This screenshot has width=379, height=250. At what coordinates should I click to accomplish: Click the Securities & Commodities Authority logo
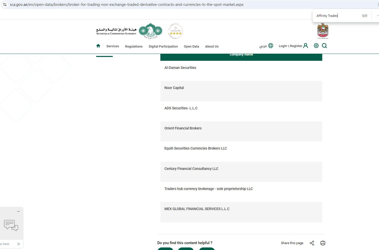click(x=129, y=31)
